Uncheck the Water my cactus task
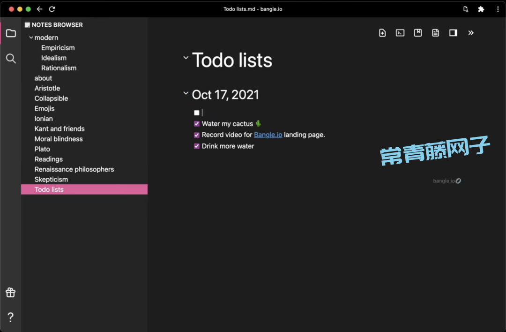506x332 pixels. pos(197,124)
